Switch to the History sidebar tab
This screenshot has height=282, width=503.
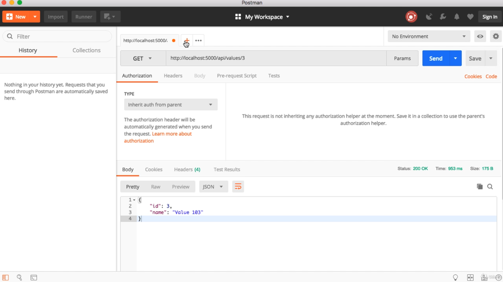tap(28, 50)
